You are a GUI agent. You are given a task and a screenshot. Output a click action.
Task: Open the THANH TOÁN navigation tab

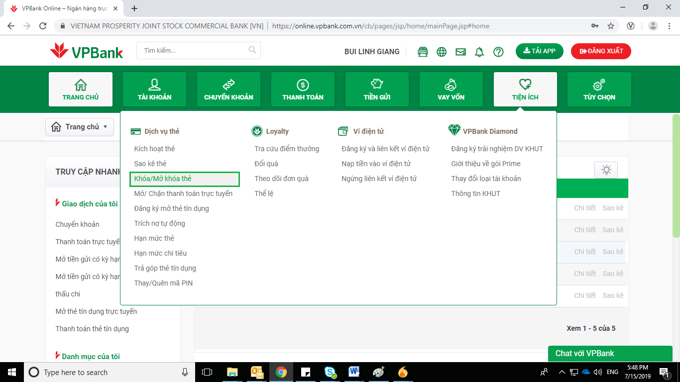coord(303,90)
